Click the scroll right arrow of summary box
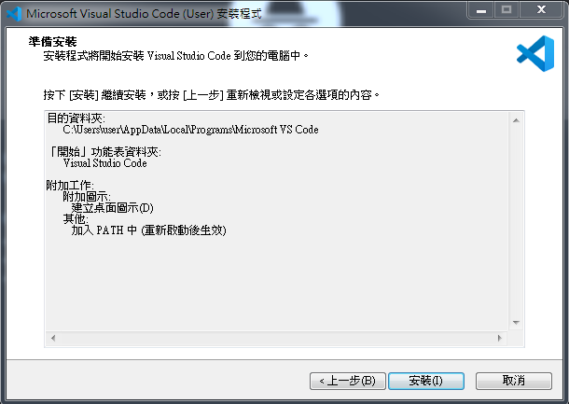569x404 pixels. tap(500, 339)
